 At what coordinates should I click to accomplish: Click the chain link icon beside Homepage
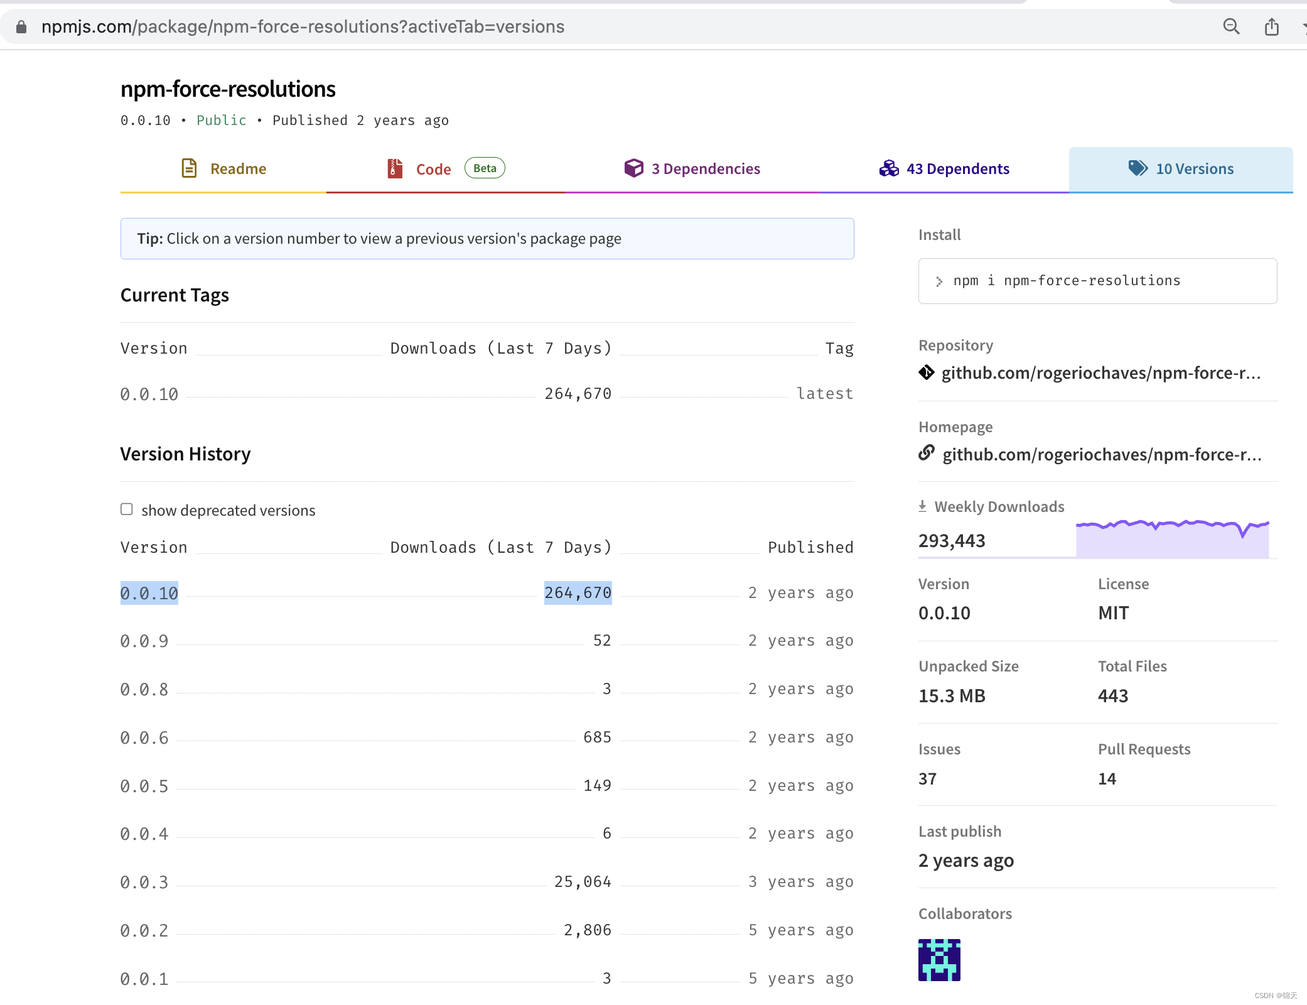click(927, 453)
